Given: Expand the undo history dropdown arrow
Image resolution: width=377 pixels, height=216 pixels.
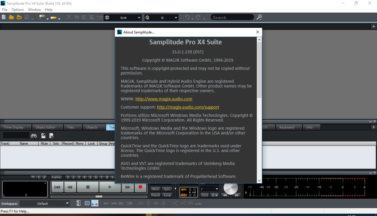Looking at the screenshot, I should 193,19.
